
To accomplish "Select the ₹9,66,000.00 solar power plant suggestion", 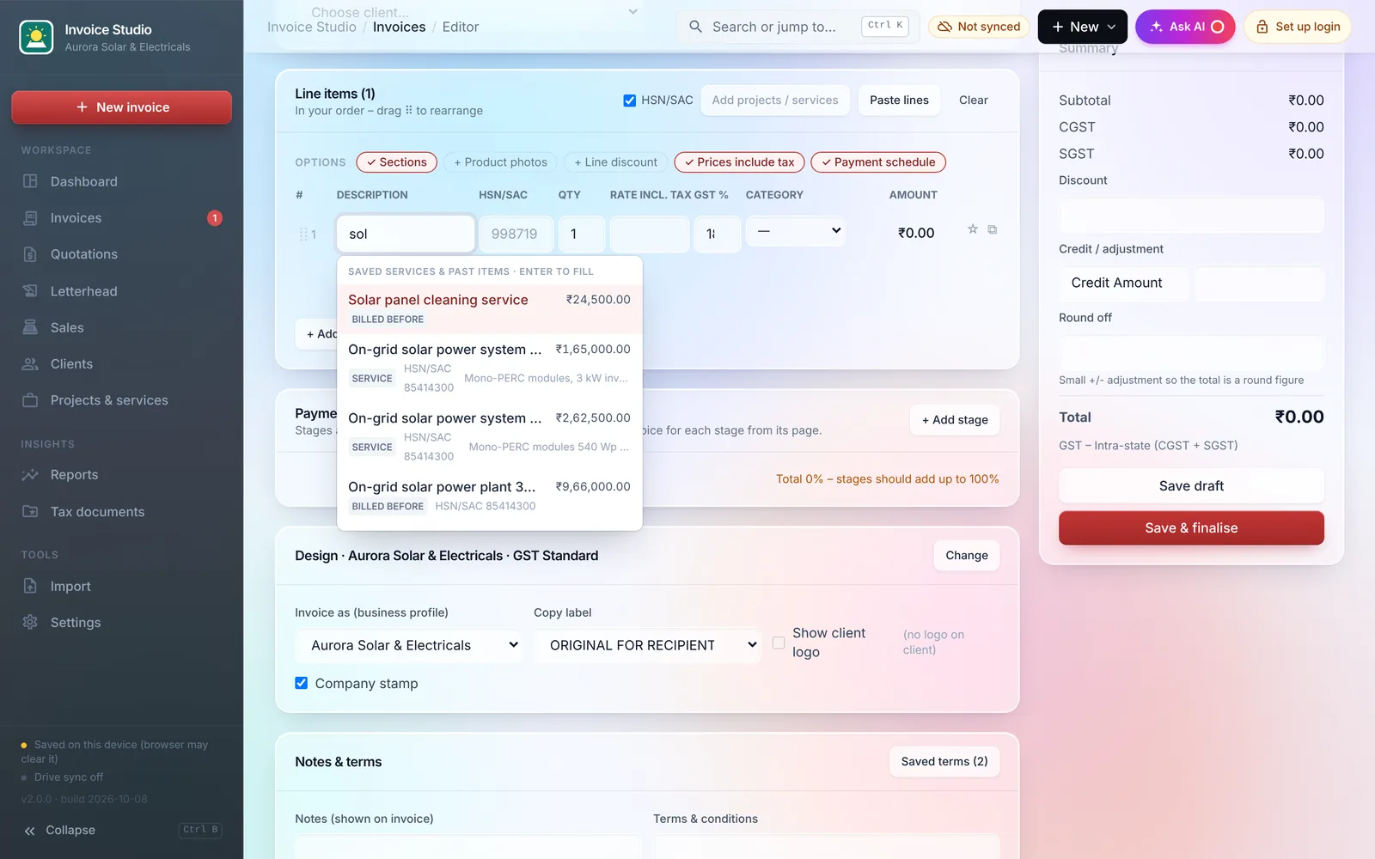I will (490, 496).
